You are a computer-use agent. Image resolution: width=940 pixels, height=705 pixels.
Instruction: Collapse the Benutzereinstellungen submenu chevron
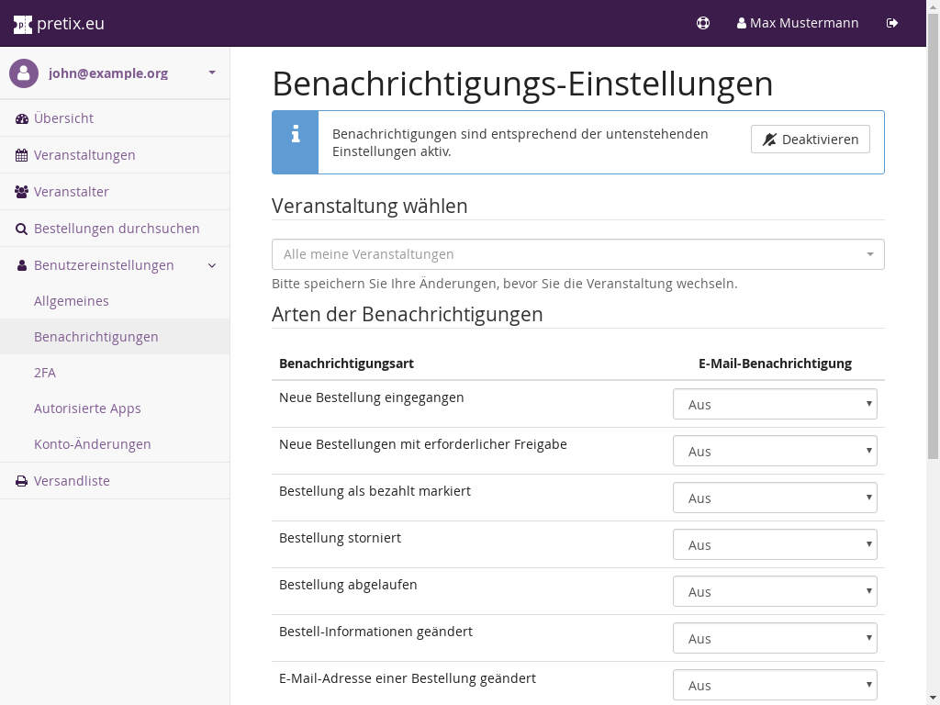212,265
